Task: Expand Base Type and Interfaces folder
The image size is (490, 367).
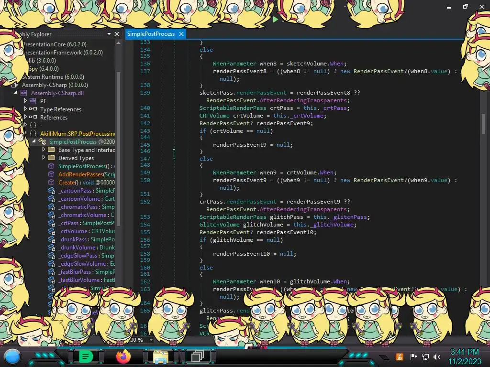Action: [x=44, y=149]
